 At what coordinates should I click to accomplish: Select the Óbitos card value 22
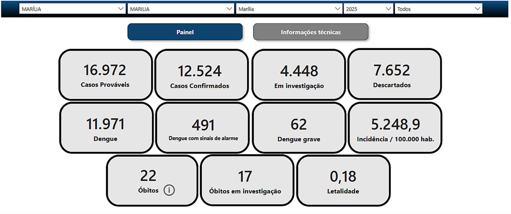(148, 176)
